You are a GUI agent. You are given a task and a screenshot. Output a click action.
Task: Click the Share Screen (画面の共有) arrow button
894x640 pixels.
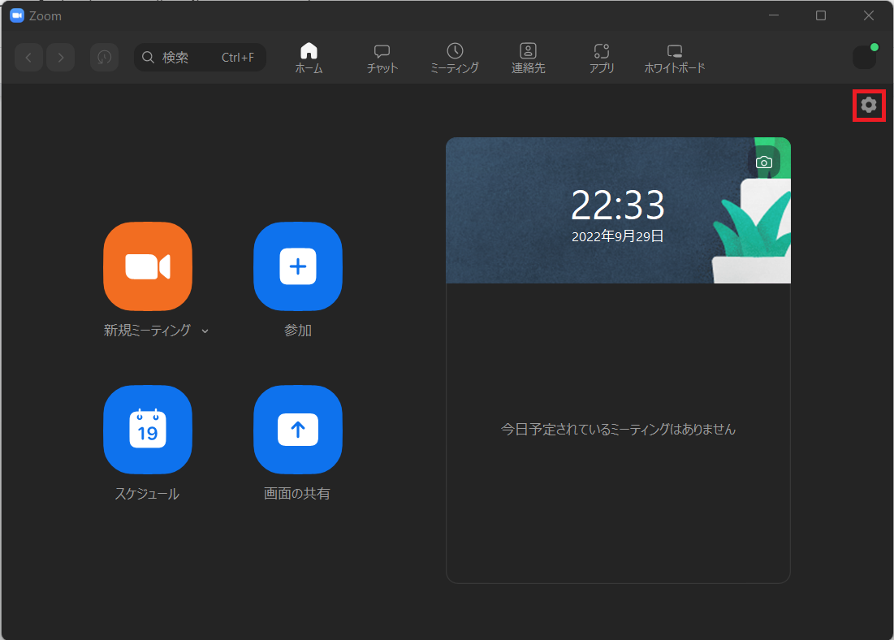(x=298, y=430)
